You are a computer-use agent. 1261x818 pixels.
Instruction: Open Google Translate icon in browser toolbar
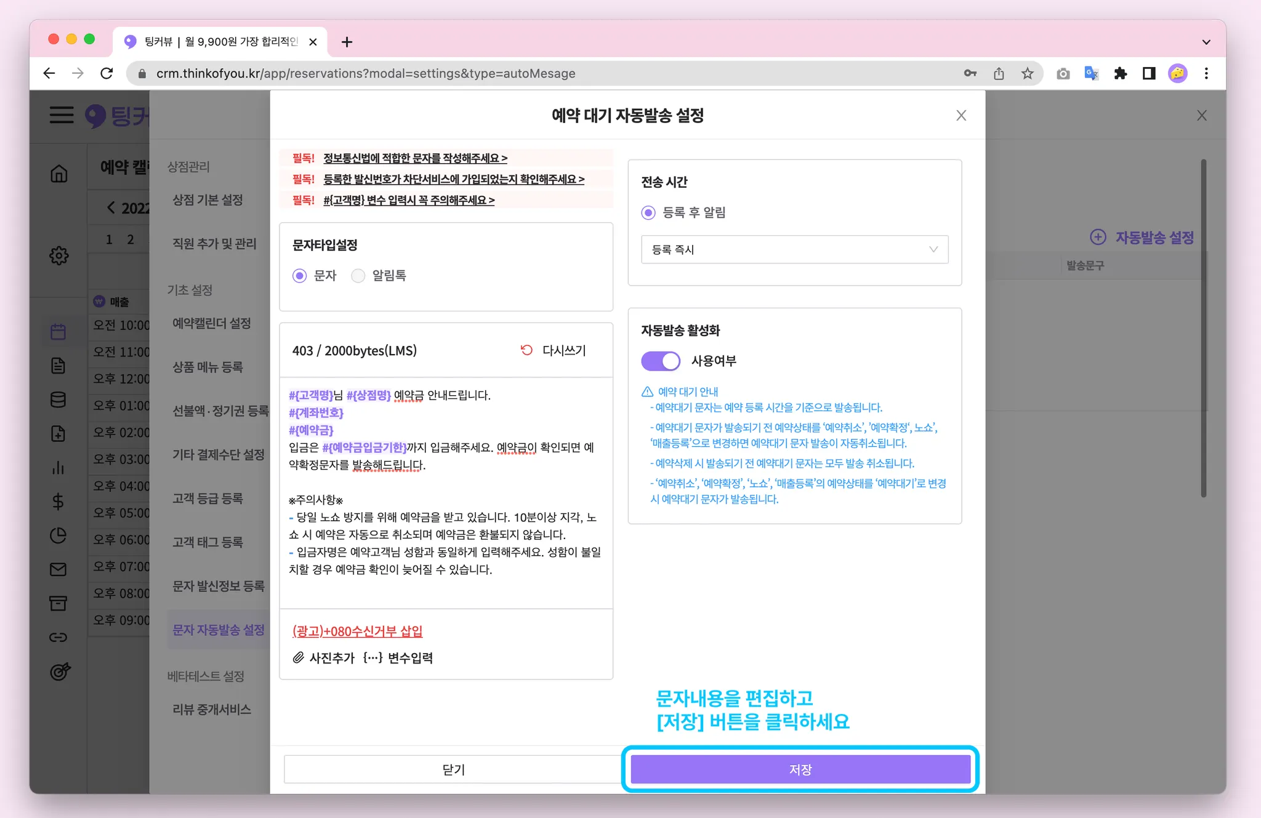click(1091, 74)
